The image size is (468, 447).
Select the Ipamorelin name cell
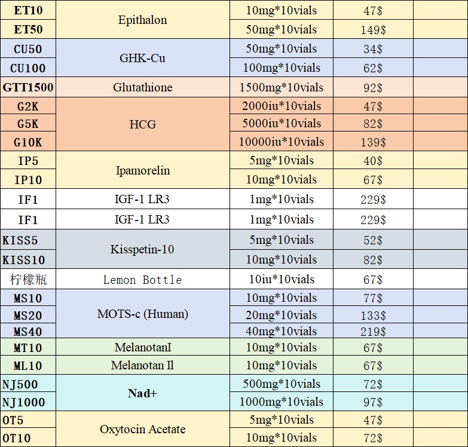143,170
